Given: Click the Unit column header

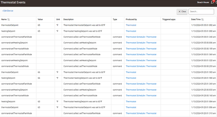Looking at the screenshot, I should [x=58, y=19].
